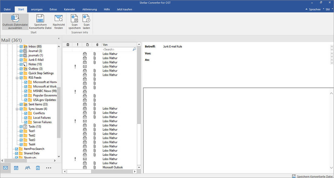The height and width of the screenshot is (178, 334).
Task: Click Sent Items folder icon
Action: pyautogui.click(x=26, y=104)
